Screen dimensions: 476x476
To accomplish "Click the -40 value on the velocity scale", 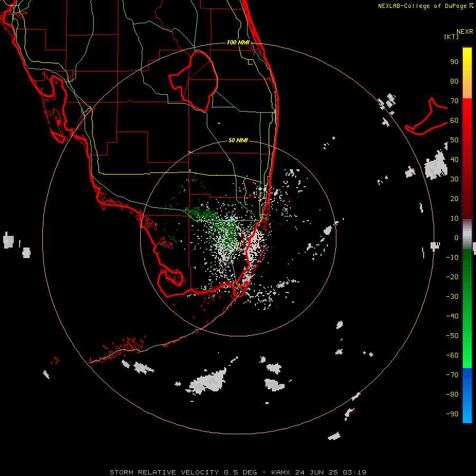I will [x=452, y=316].
